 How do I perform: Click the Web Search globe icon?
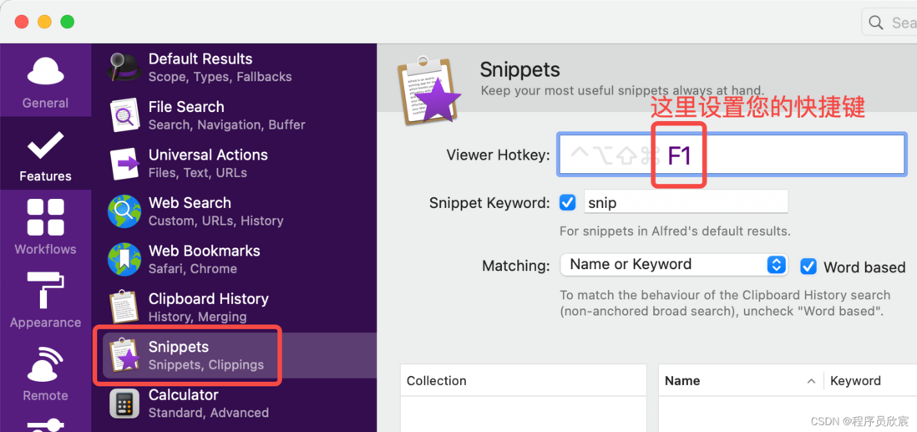point(124,211)
